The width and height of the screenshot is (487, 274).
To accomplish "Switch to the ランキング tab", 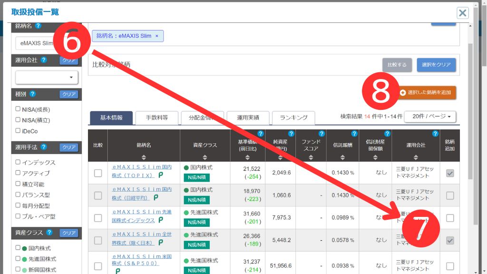I will (x=293, y=118).
